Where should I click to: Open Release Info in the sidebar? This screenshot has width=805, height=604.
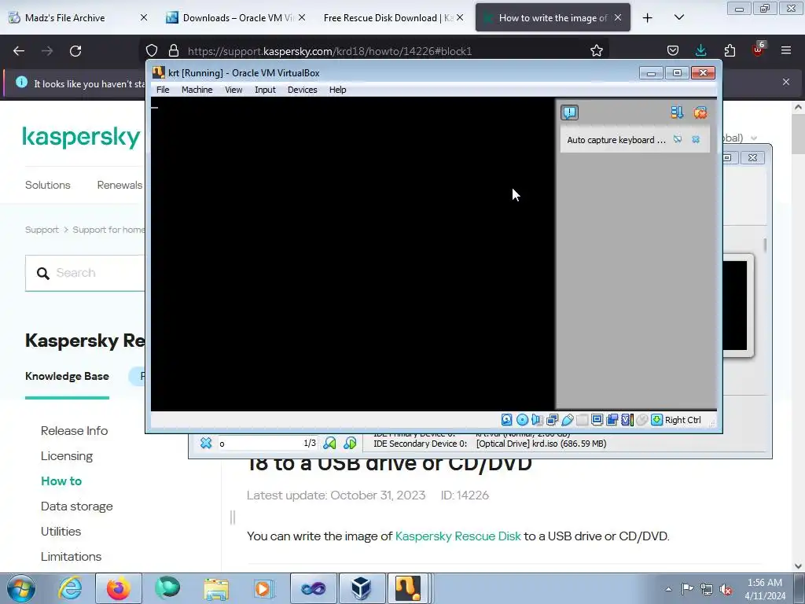tap(75, 431)
